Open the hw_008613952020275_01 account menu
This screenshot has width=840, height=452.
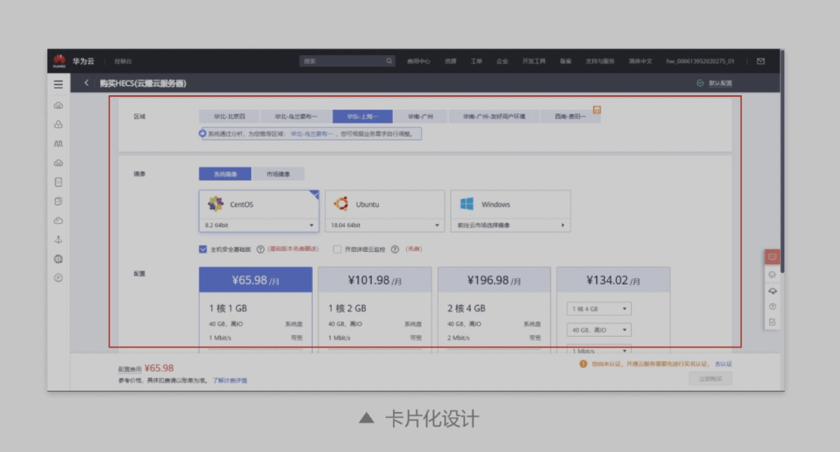point(700,61)
